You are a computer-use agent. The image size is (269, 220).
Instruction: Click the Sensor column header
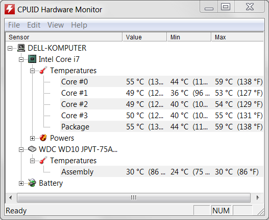click(64, 37)
